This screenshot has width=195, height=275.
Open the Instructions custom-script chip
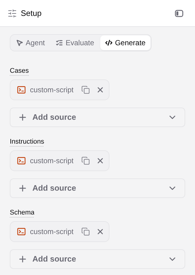coord(60,161)
